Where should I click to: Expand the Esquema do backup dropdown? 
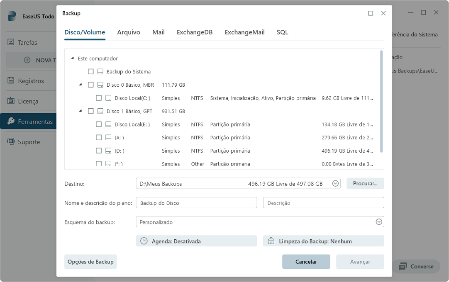click(378, 222)
